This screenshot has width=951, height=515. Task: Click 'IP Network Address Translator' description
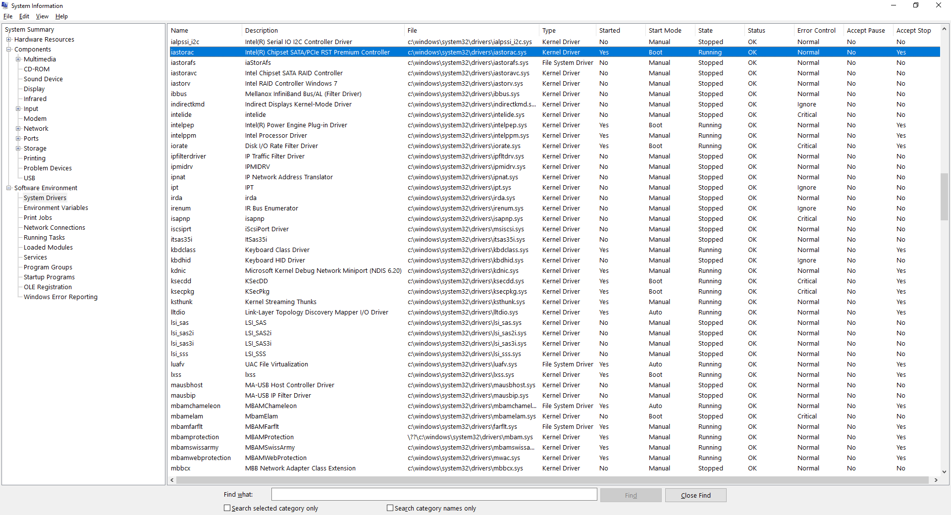(289, 177)
